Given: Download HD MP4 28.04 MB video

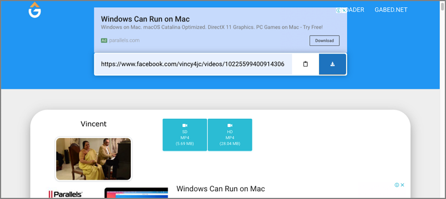Looking at the screenshot, I should click(230, 135).
